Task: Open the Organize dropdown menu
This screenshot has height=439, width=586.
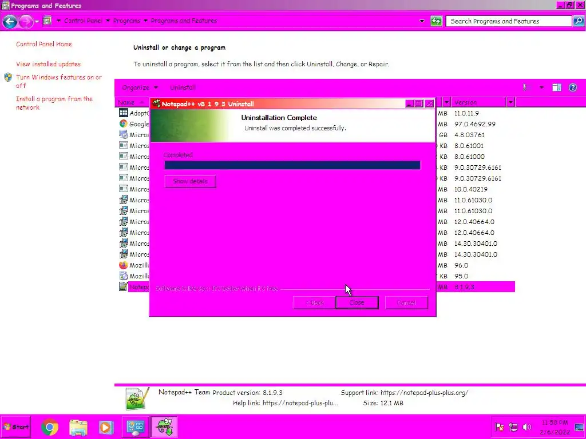Action: coord(140,87)
